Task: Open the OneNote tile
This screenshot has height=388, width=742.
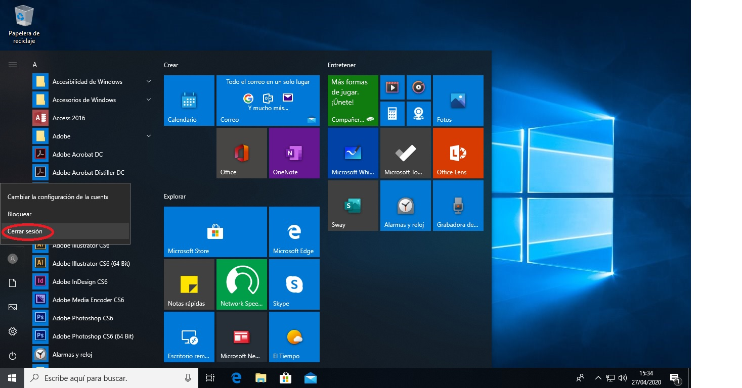Action: (x=294, y=153)
